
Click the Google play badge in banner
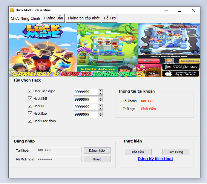click(181, 67)
